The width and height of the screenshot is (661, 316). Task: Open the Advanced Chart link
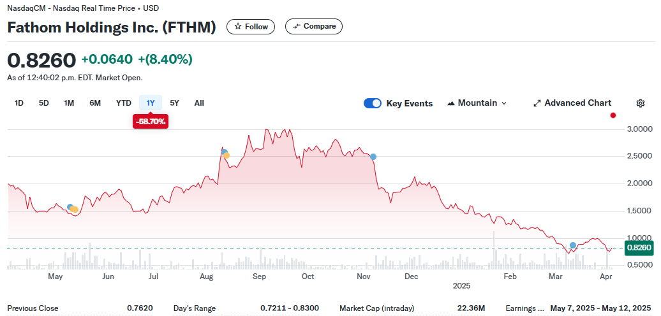572,103
